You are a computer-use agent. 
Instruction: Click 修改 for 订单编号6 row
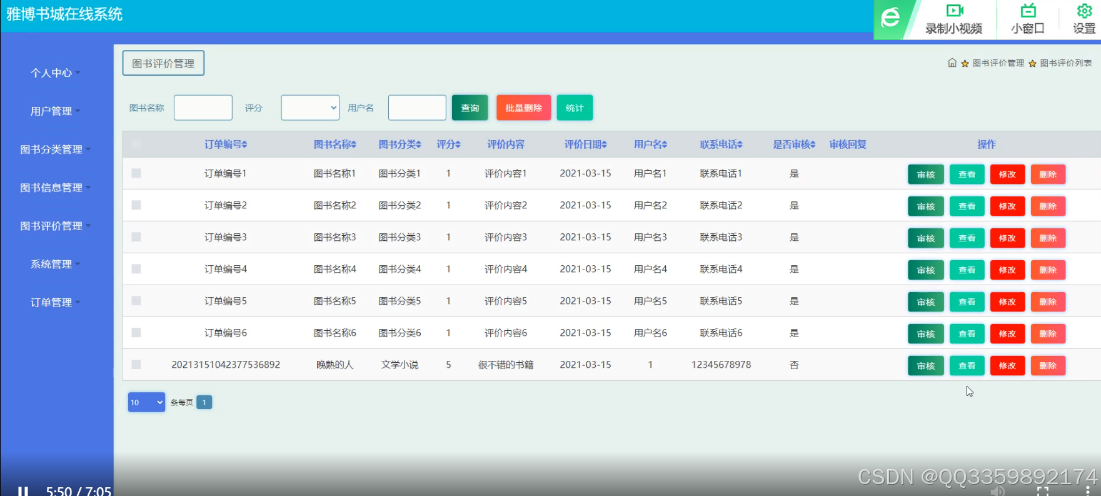[1008, 334]
